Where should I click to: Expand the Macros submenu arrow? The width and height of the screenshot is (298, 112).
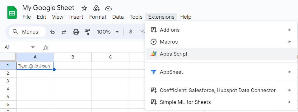point(290,42)
